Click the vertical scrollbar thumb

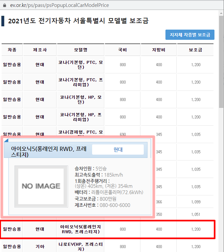(x=221, y=62)
